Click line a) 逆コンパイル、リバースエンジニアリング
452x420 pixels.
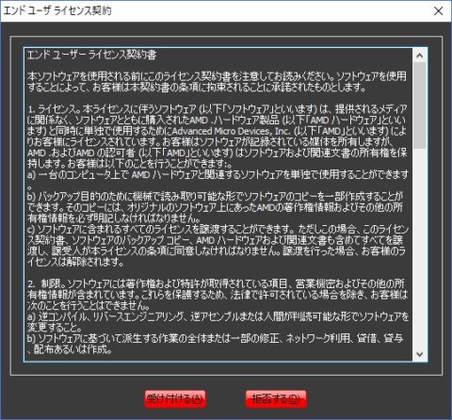pos(218,316)
